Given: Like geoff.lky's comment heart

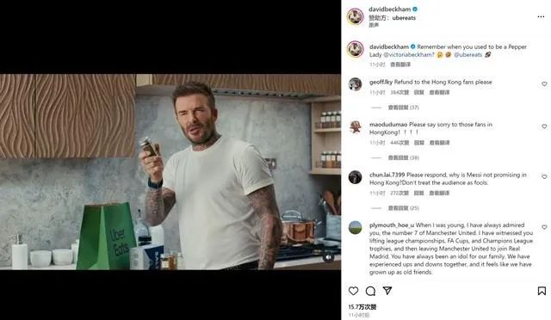Looking at the screenshot, I should (544, 84).
